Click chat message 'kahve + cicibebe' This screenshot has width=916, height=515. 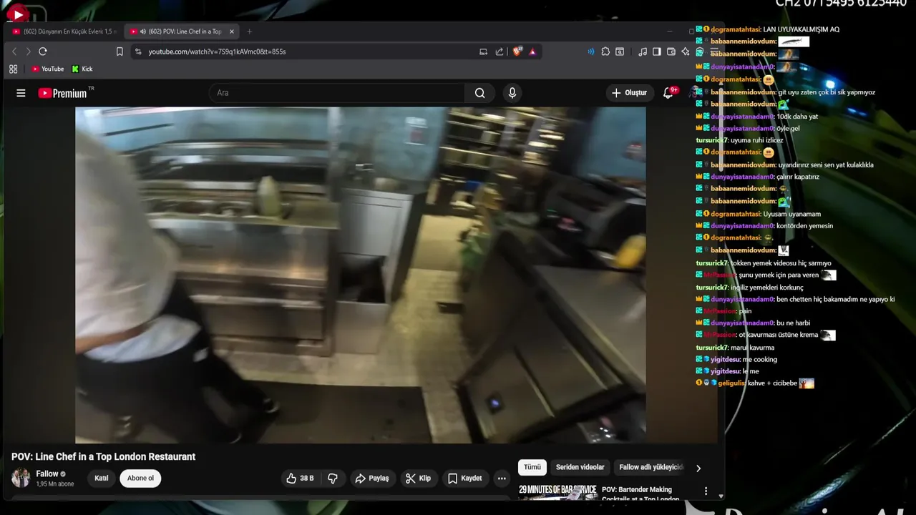tap(772, 383)
